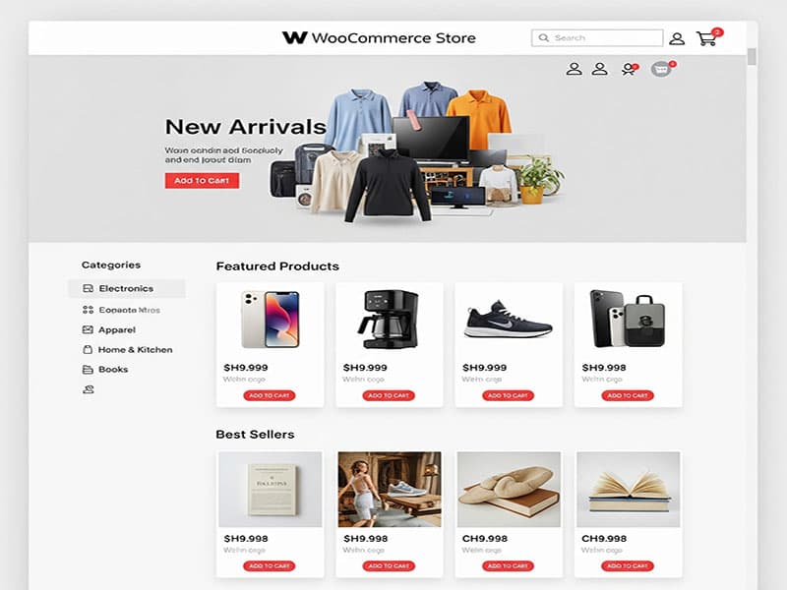Viewport: 787px width, 590px height.
Task: Open the iPhone product thumbnail
Action: point(271,319)
